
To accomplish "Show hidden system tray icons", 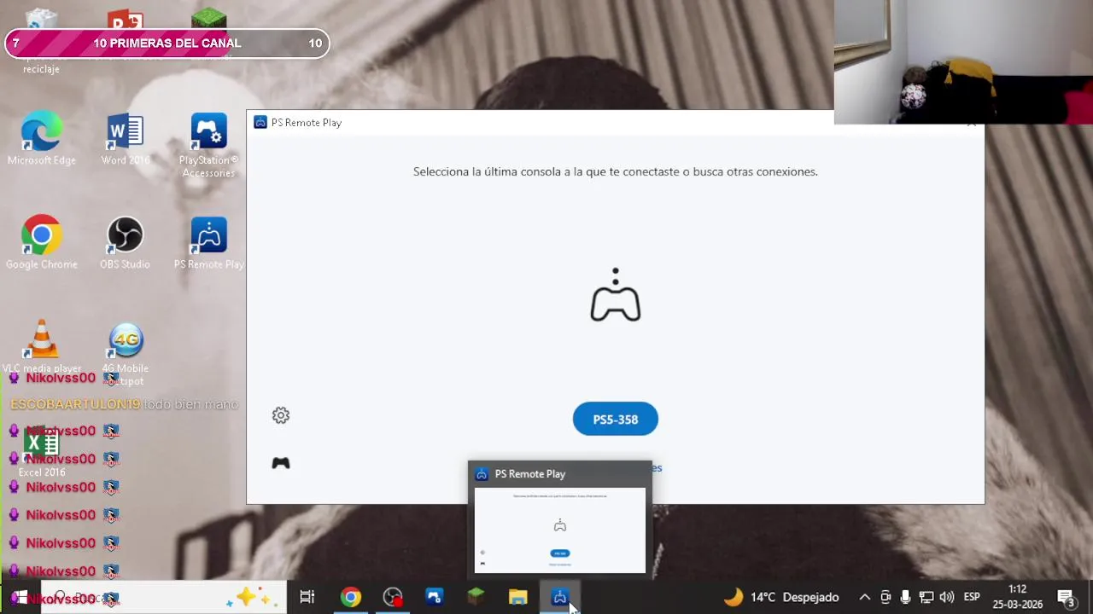I will (864, 597).
